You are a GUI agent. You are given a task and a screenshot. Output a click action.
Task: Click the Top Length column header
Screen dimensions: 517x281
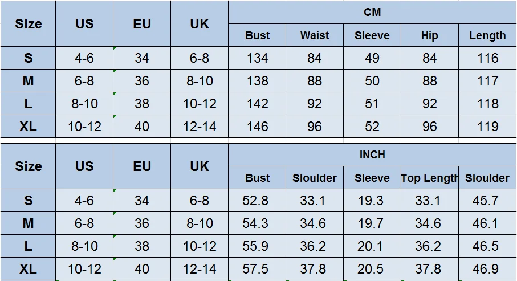click(x=429, y=178)
